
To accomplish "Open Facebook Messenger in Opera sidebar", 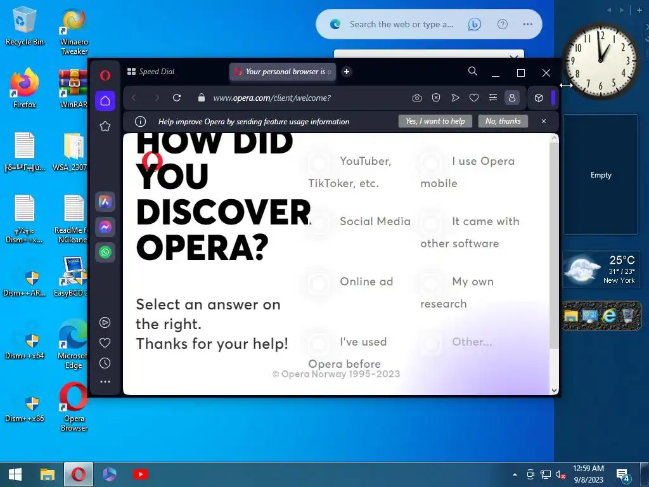I will 105,227.
